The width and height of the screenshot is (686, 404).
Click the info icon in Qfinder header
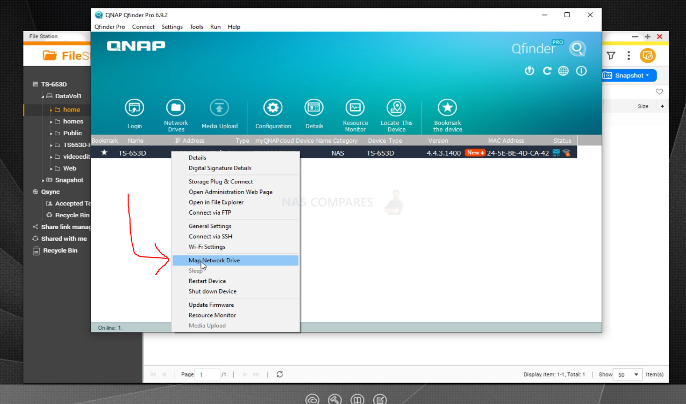(581, 71)
